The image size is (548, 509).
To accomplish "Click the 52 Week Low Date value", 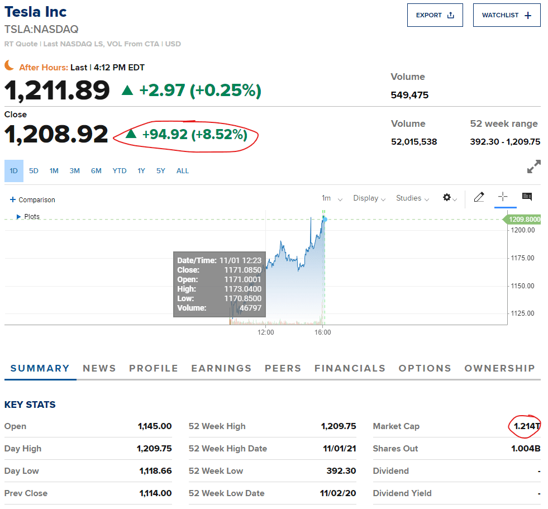I will pos(338,493).
